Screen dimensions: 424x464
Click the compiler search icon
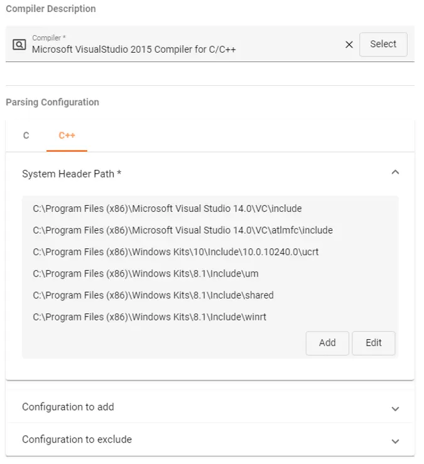tap(19, 45)
